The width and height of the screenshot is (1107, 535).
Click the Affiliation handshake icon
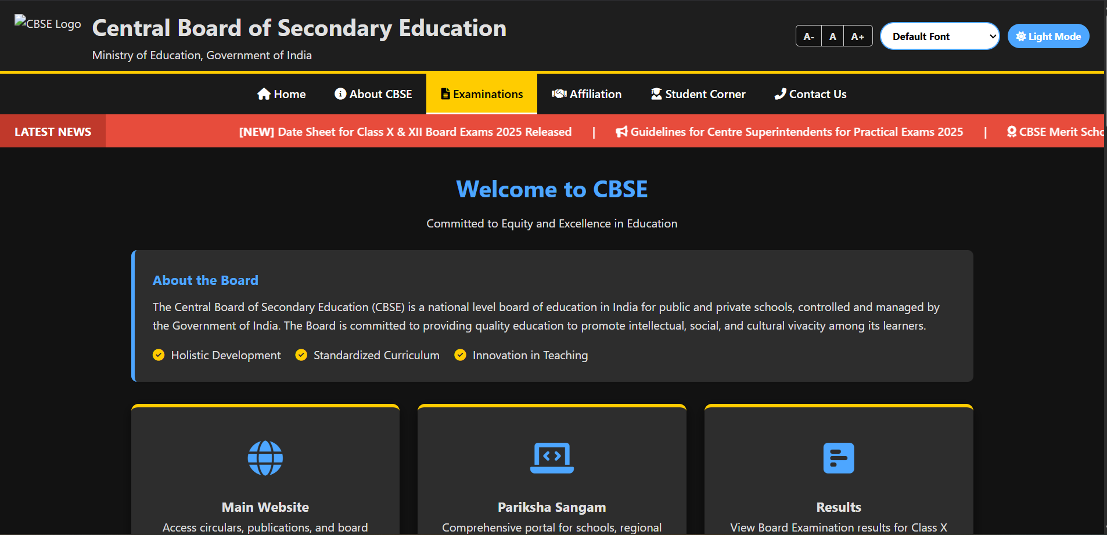pos(559,94)
